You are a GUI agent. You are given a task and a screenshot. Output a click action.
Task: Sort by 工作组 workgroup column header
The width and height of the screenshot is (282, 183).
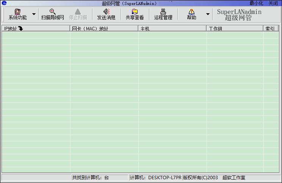pos(235,28)
